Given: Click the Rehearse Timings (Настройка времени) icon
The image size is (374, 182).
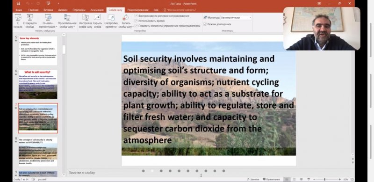Looking at the screenshot, I should (x=111, y=18).
